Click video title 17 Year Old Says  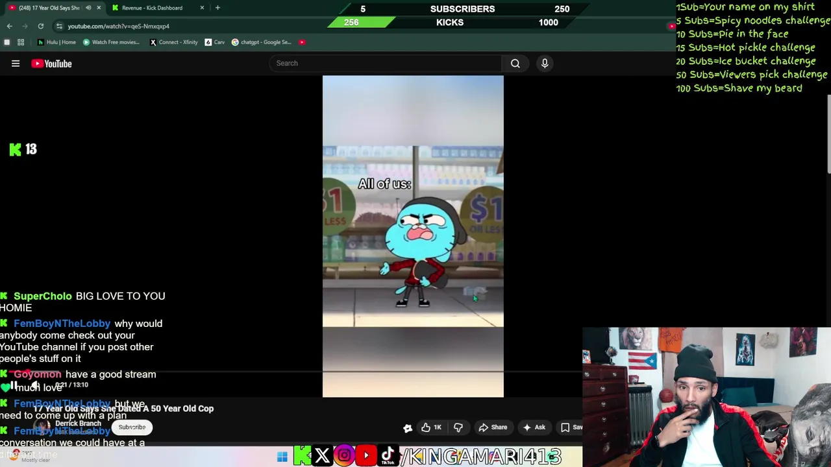pos(123,409)
